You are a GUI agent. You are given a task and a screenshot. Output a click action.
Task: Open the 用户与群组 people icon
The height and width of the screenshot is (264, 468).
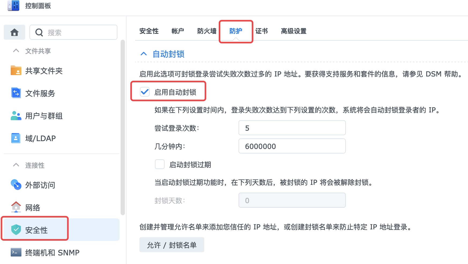click(16, 116)
